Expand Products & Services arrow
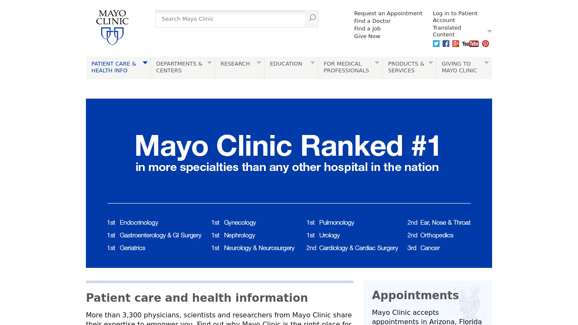The height and width of the screenshot is (325, 578). tap(431, 63)
